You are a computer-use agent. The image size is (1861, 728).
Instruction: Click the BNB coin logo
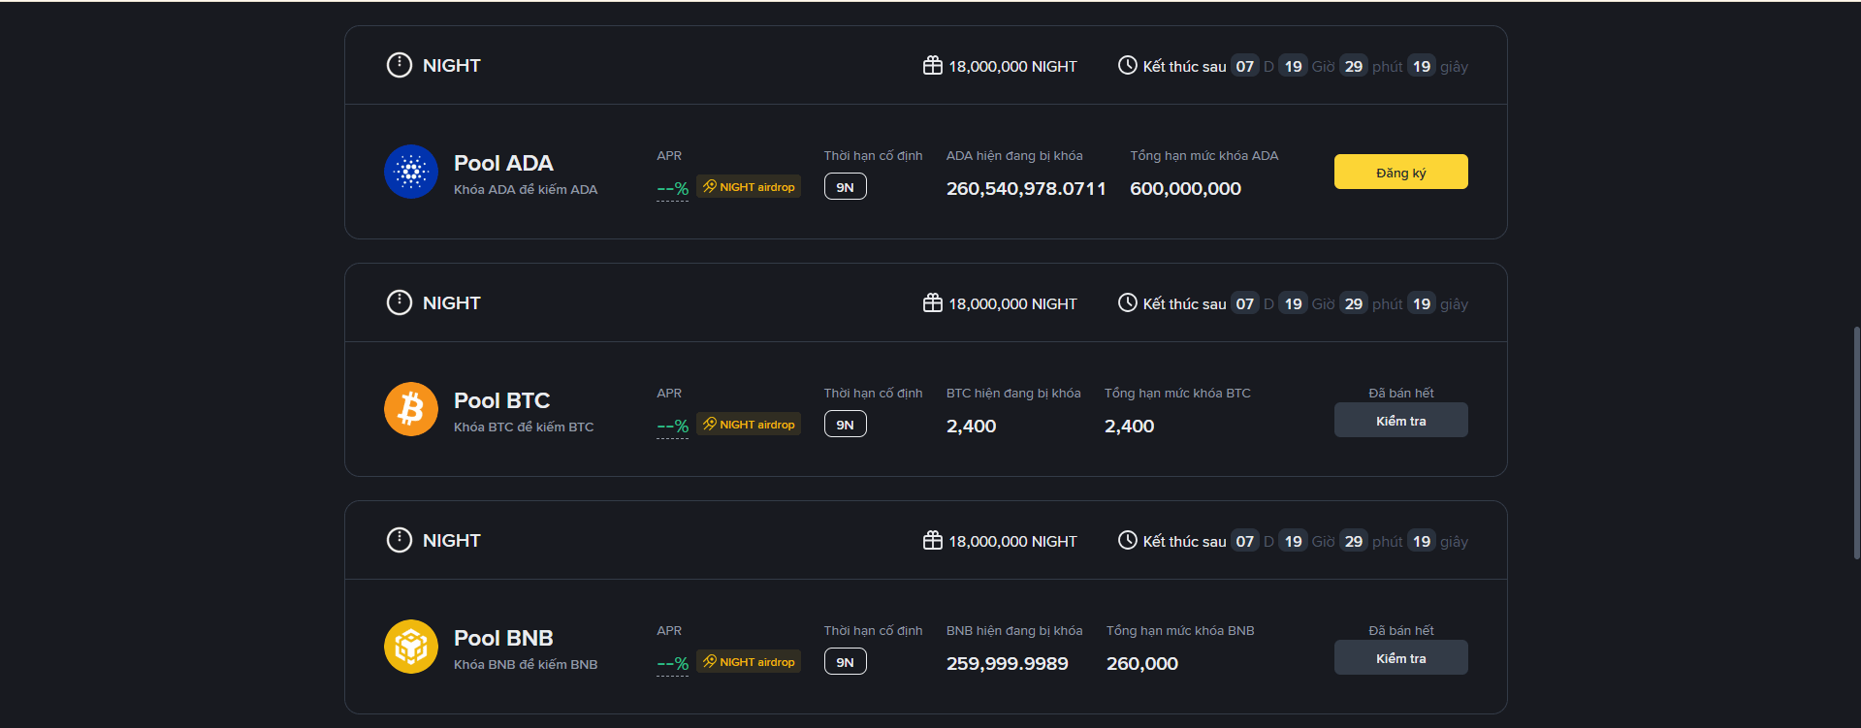(411, 647)
